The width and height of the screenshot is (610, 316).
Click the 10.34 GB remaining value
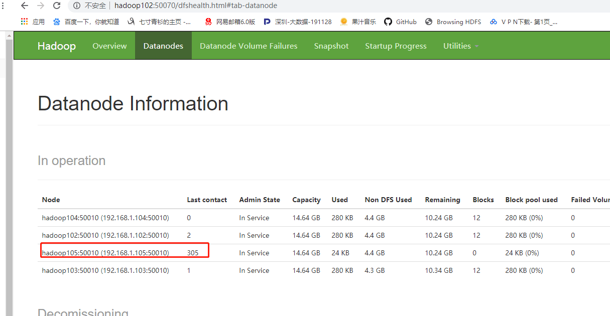(439, 270)
